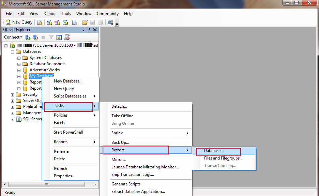Choose Rename from the context menu
This screenshot has height=196, width=319.
point(71,151)
